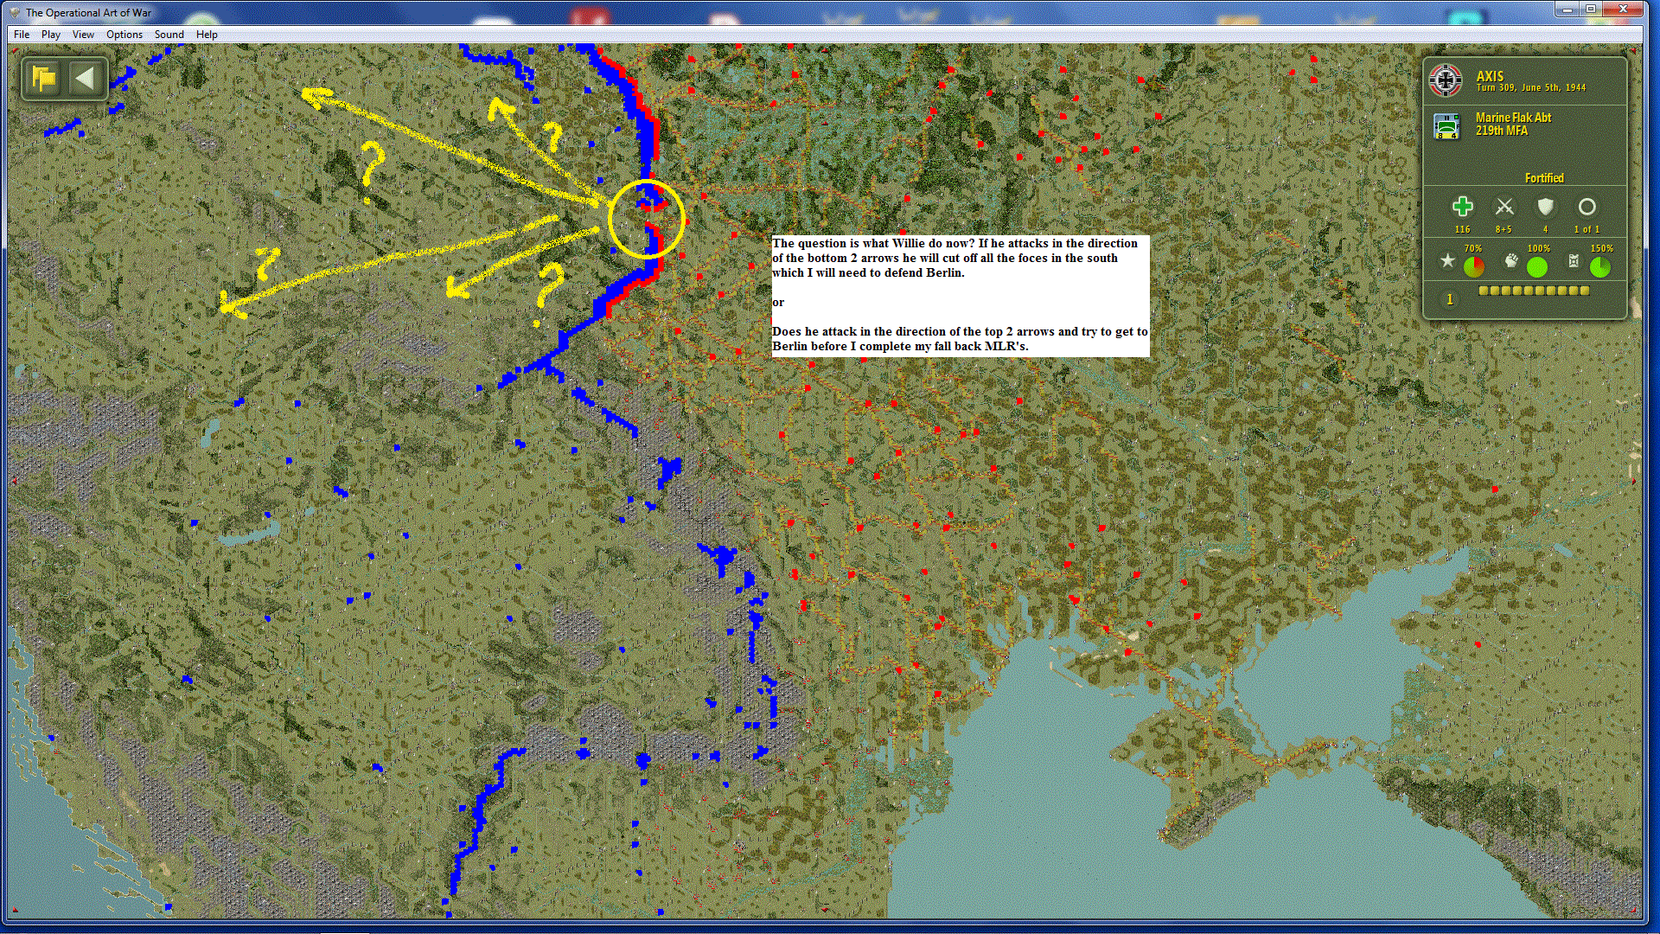Open the Sound menu
The image size is (1660, 934).
point(169,35)
